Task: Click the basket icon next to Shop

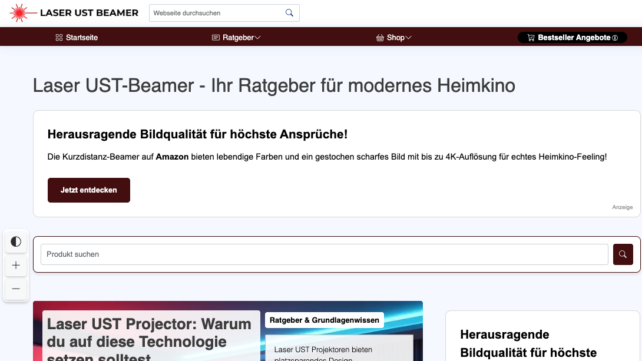Action: pos(380,38)
